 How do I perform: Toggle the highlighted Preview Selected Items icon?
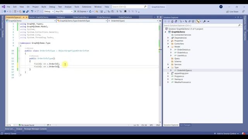(x=198, y=22)
